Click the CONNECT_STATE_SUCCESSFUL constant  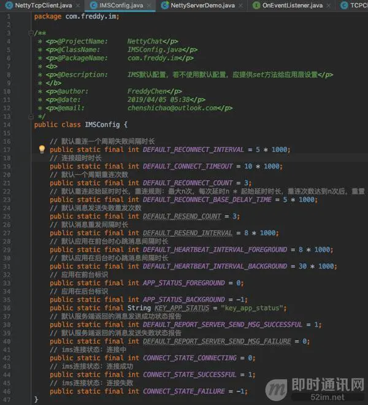coord(190,374)
